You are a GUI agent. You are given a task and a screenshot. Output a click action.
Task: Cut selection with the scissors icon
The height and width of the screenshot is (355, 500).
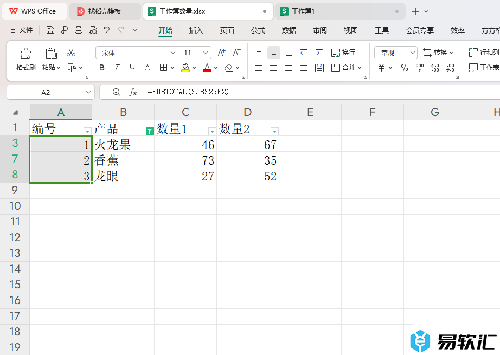(x=71, y=53)
